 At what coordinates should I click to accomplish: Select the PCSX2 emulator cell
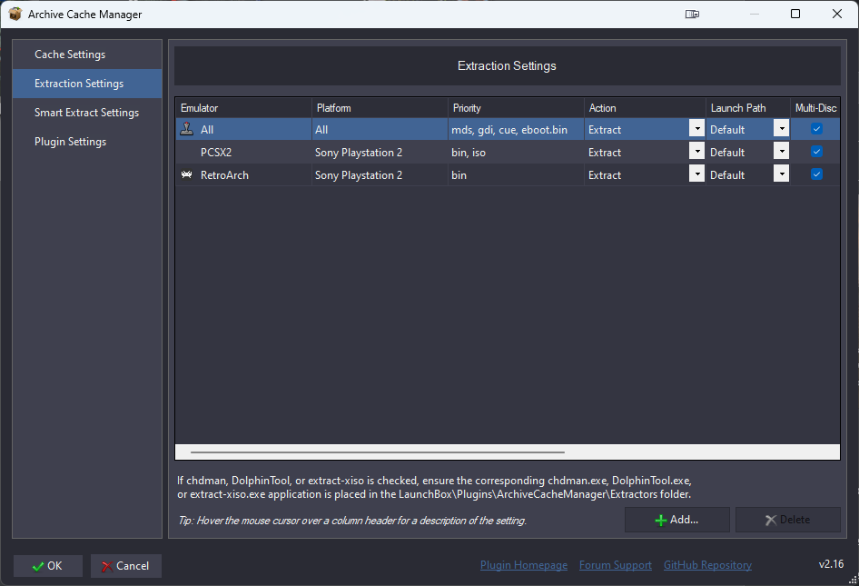[x=243, y=153]
